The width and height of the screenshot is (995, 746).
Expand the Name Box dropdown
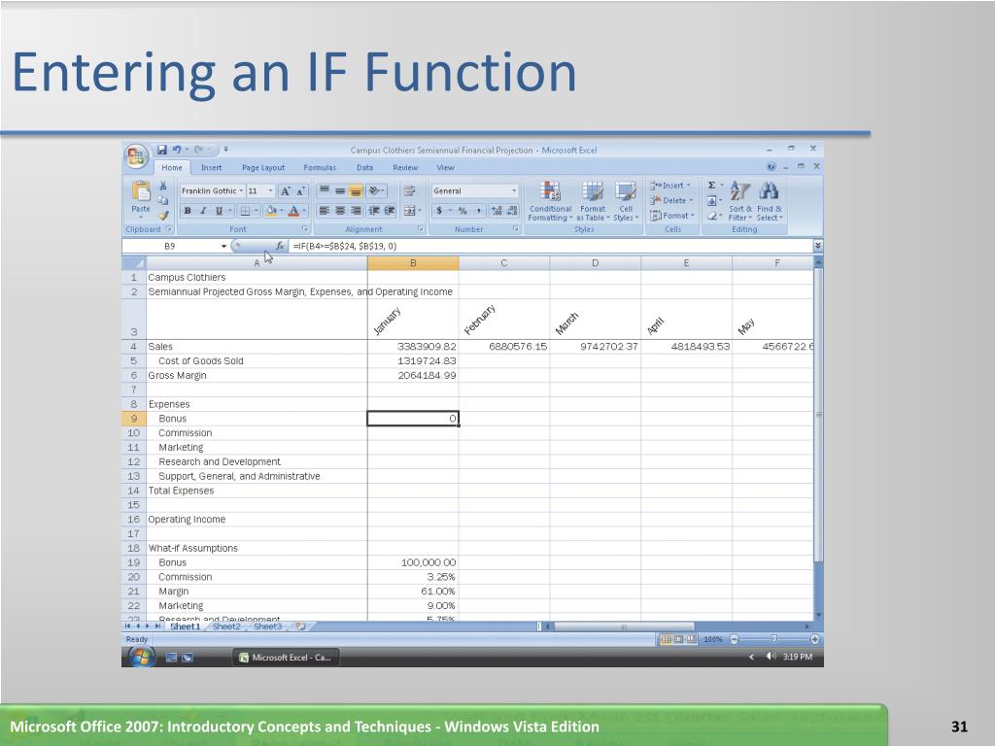(223, 246)
